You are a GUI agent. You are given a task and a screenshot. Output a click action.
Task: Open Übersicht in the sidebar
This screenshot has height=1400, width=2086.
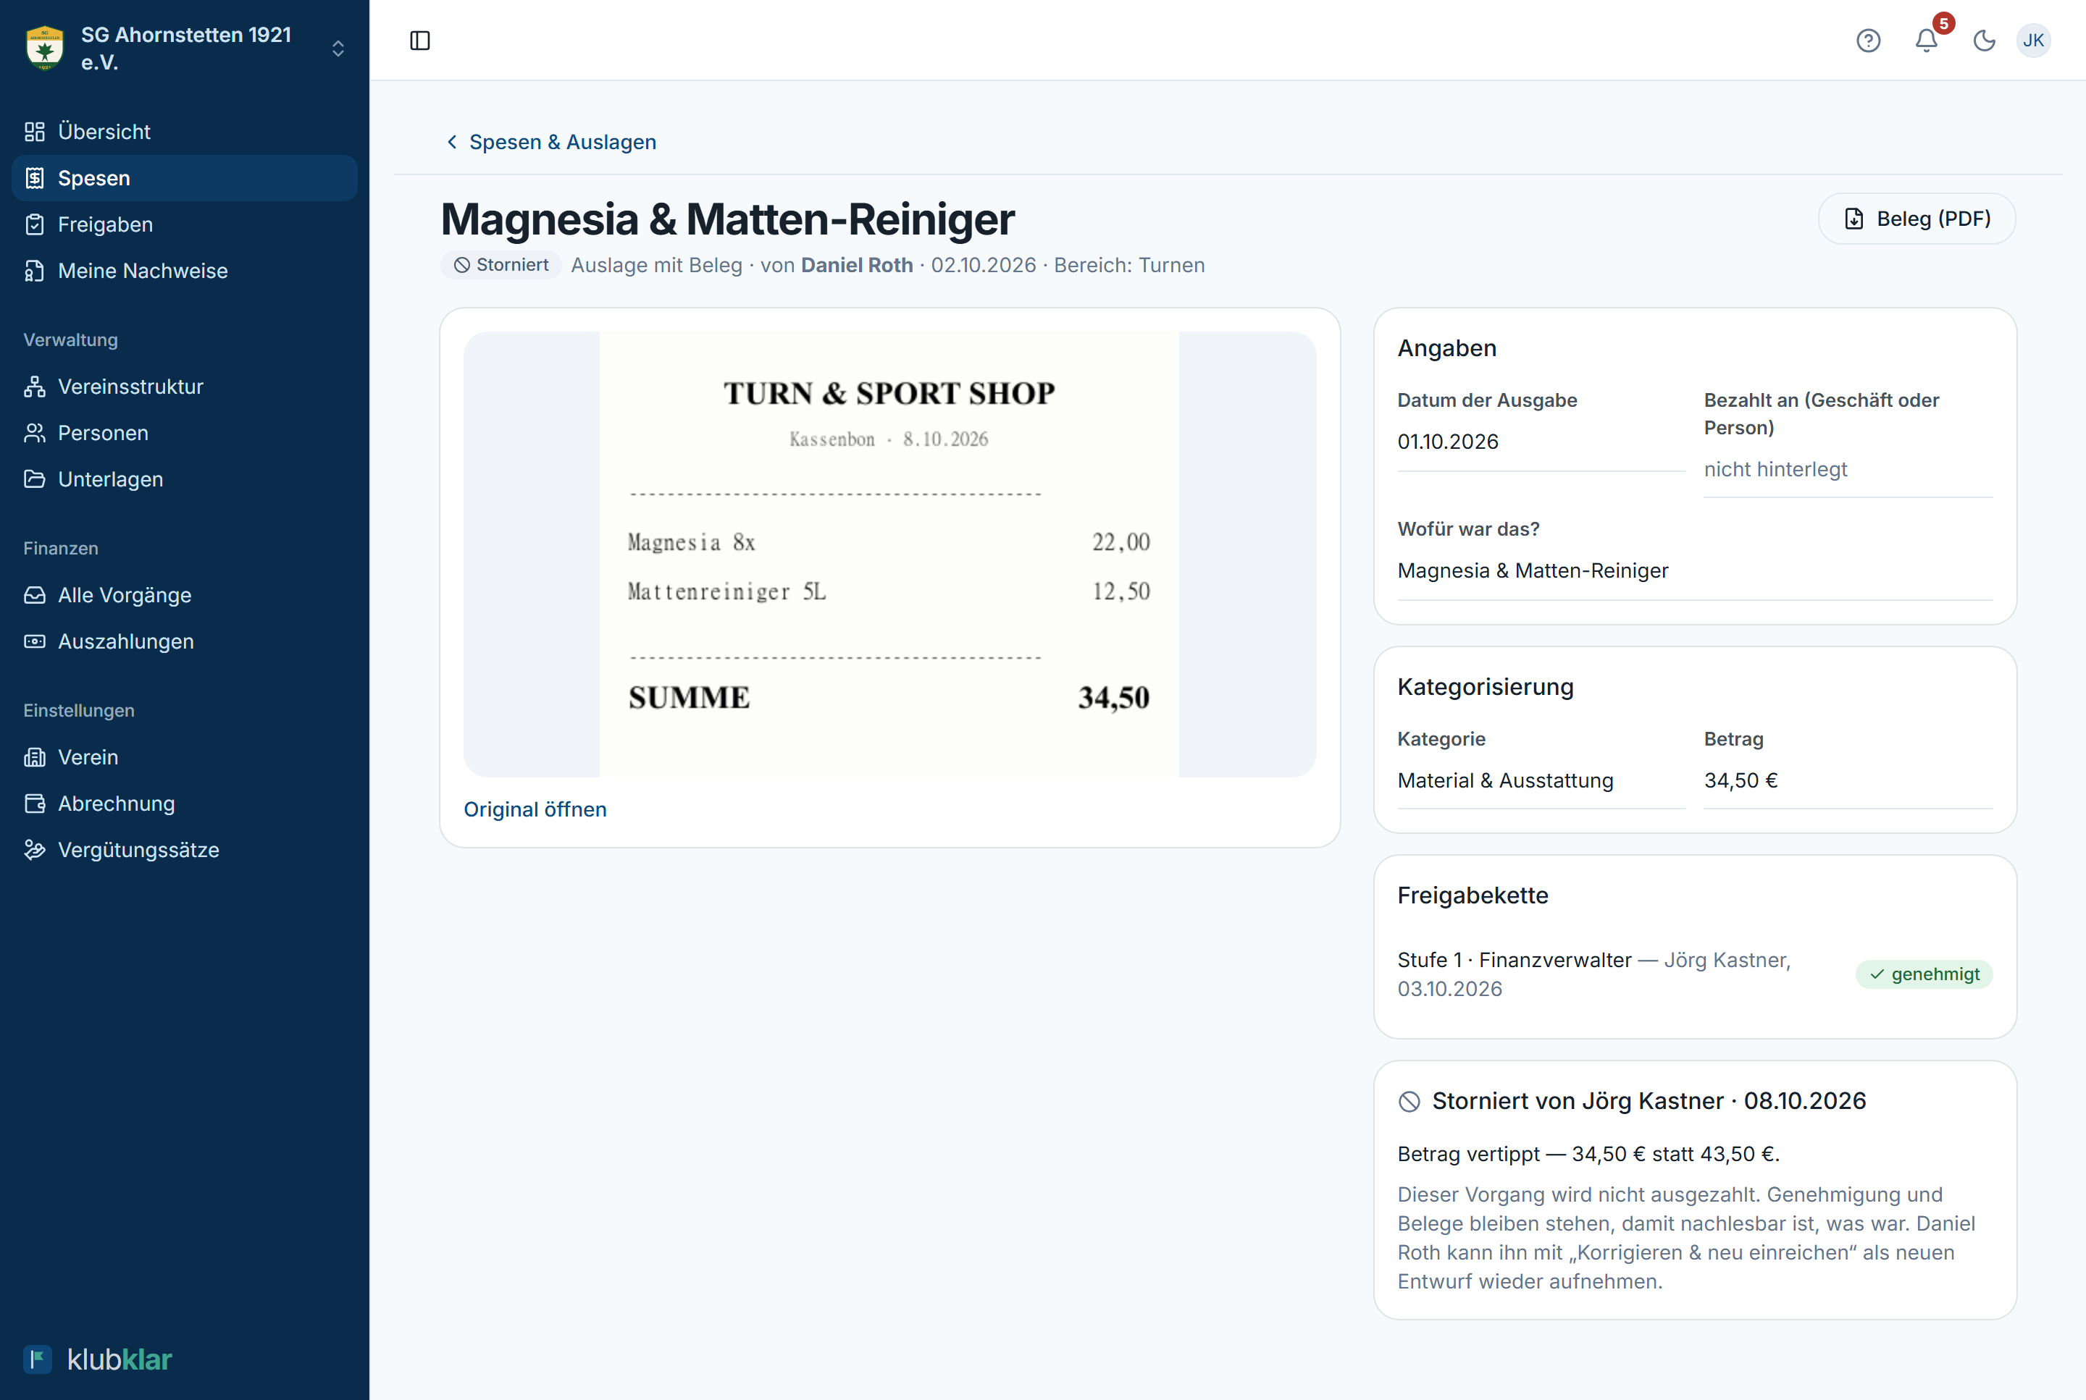click(184, 131)
